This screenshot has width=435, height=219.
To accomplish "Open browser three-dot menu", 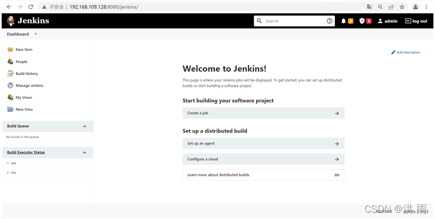I will tap(426, 7).
